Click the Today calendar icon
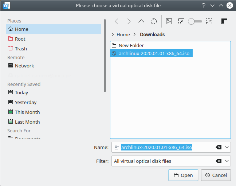The width and height of the screenshot is (236, 186). [x=11, y=92]
